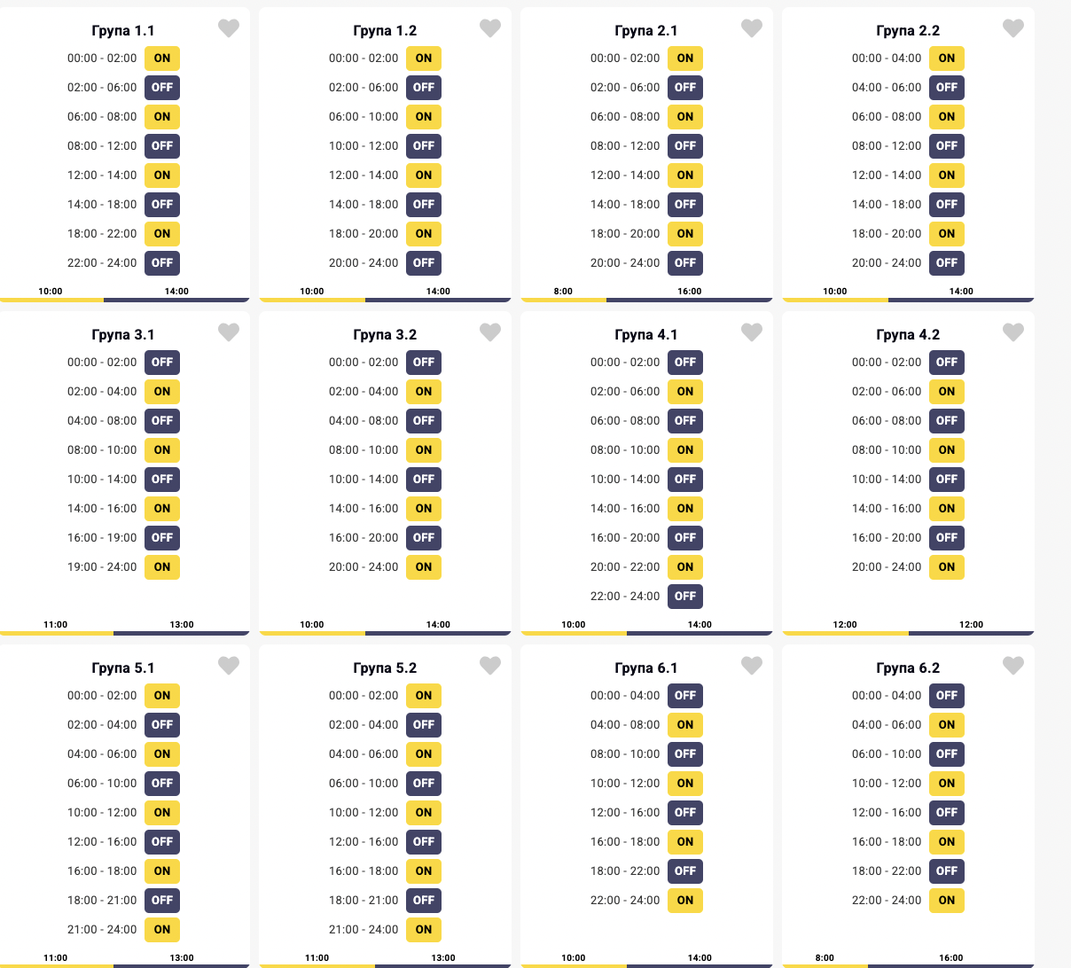1071x968 pixels.
Task: Click the Група 4.1 heart icon
Action: coord(752,332)
